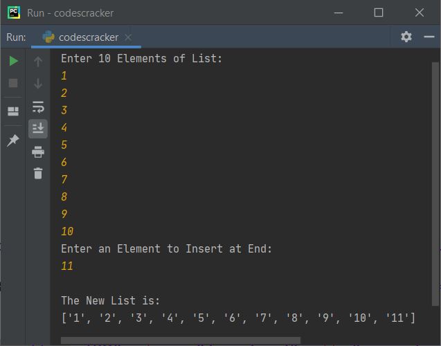Hide the Run tool window with the minus icon

click(x=429, y=37)
